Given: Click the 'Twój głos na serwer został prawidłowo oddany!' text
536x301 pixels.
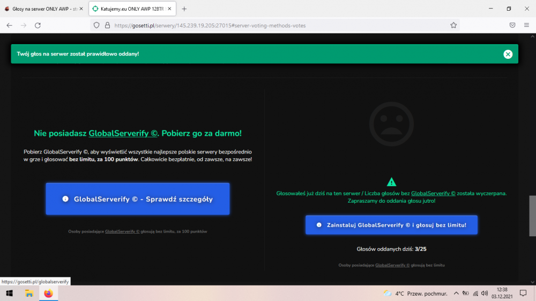Looking at the screenshot, I should pyautogui.click(x=78, y=54).
